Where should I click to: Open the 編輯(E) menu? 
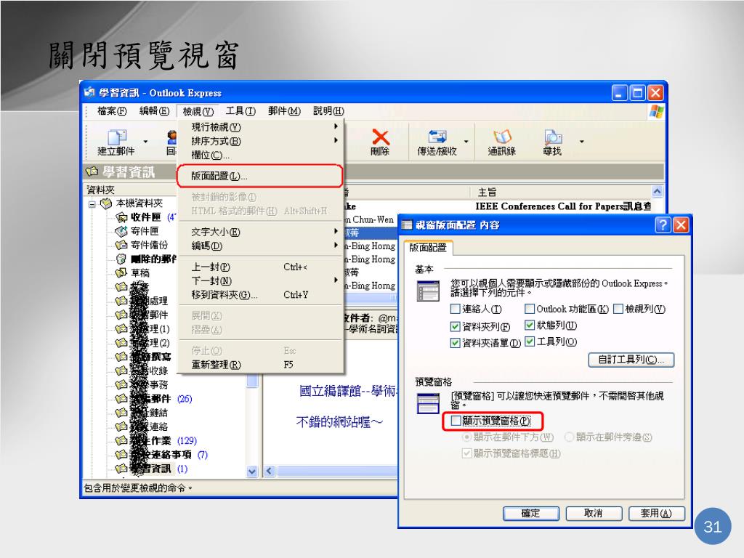click(x=155, y=111)
